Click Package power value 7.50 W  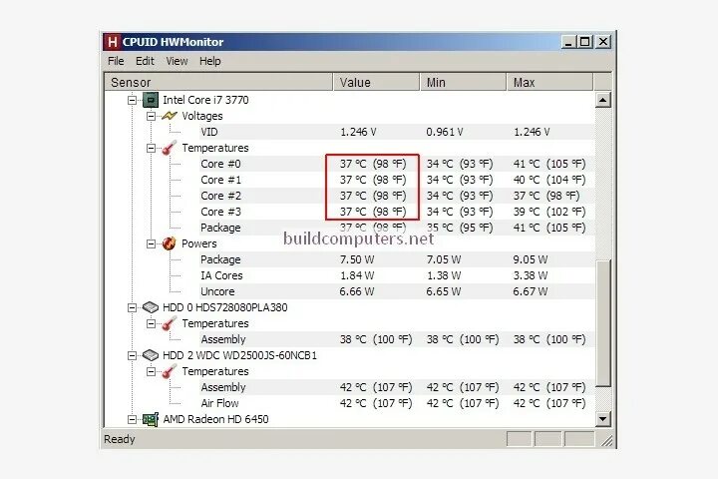[x=357, y=259]
